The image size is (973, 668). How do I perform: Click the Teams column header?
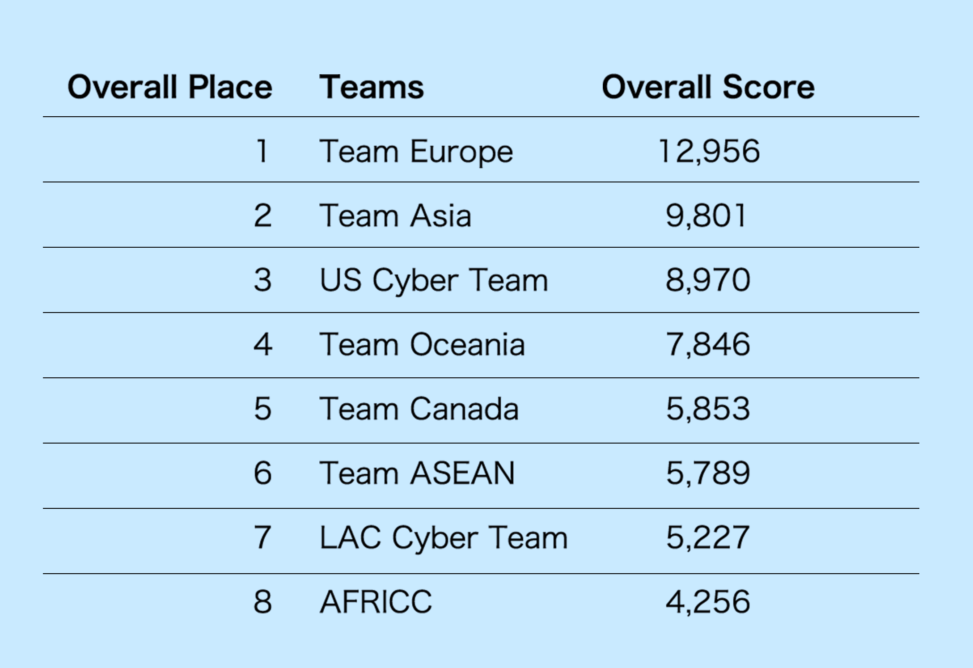point(371,87)
